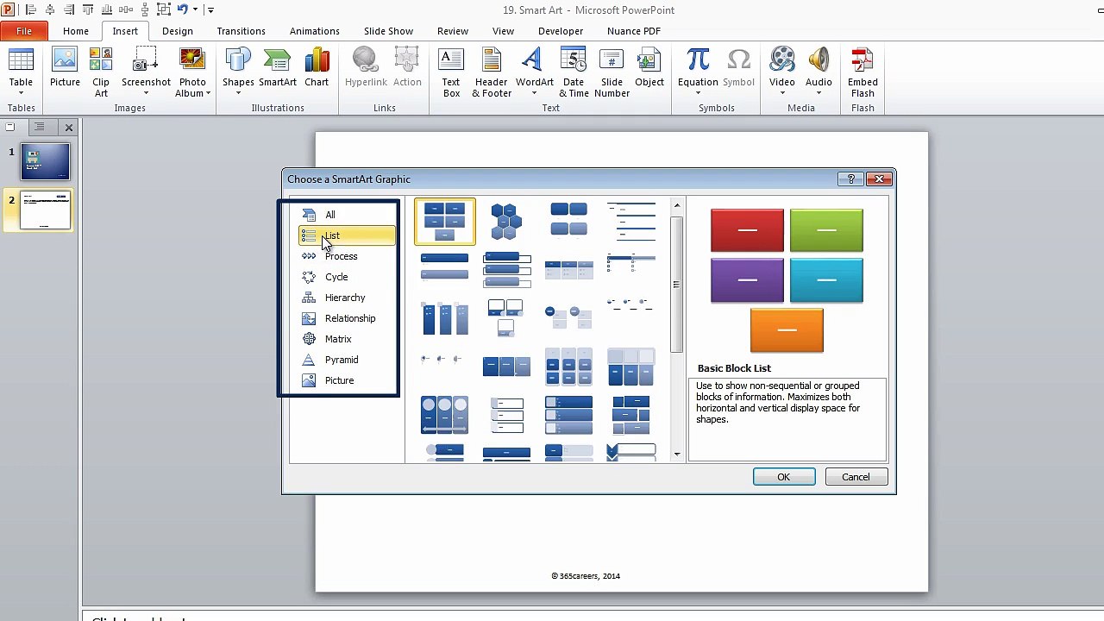Expand the Equation dropdown arrow
The height and width of the screenshot is (621, 1104).
click(x=698, y=93)
